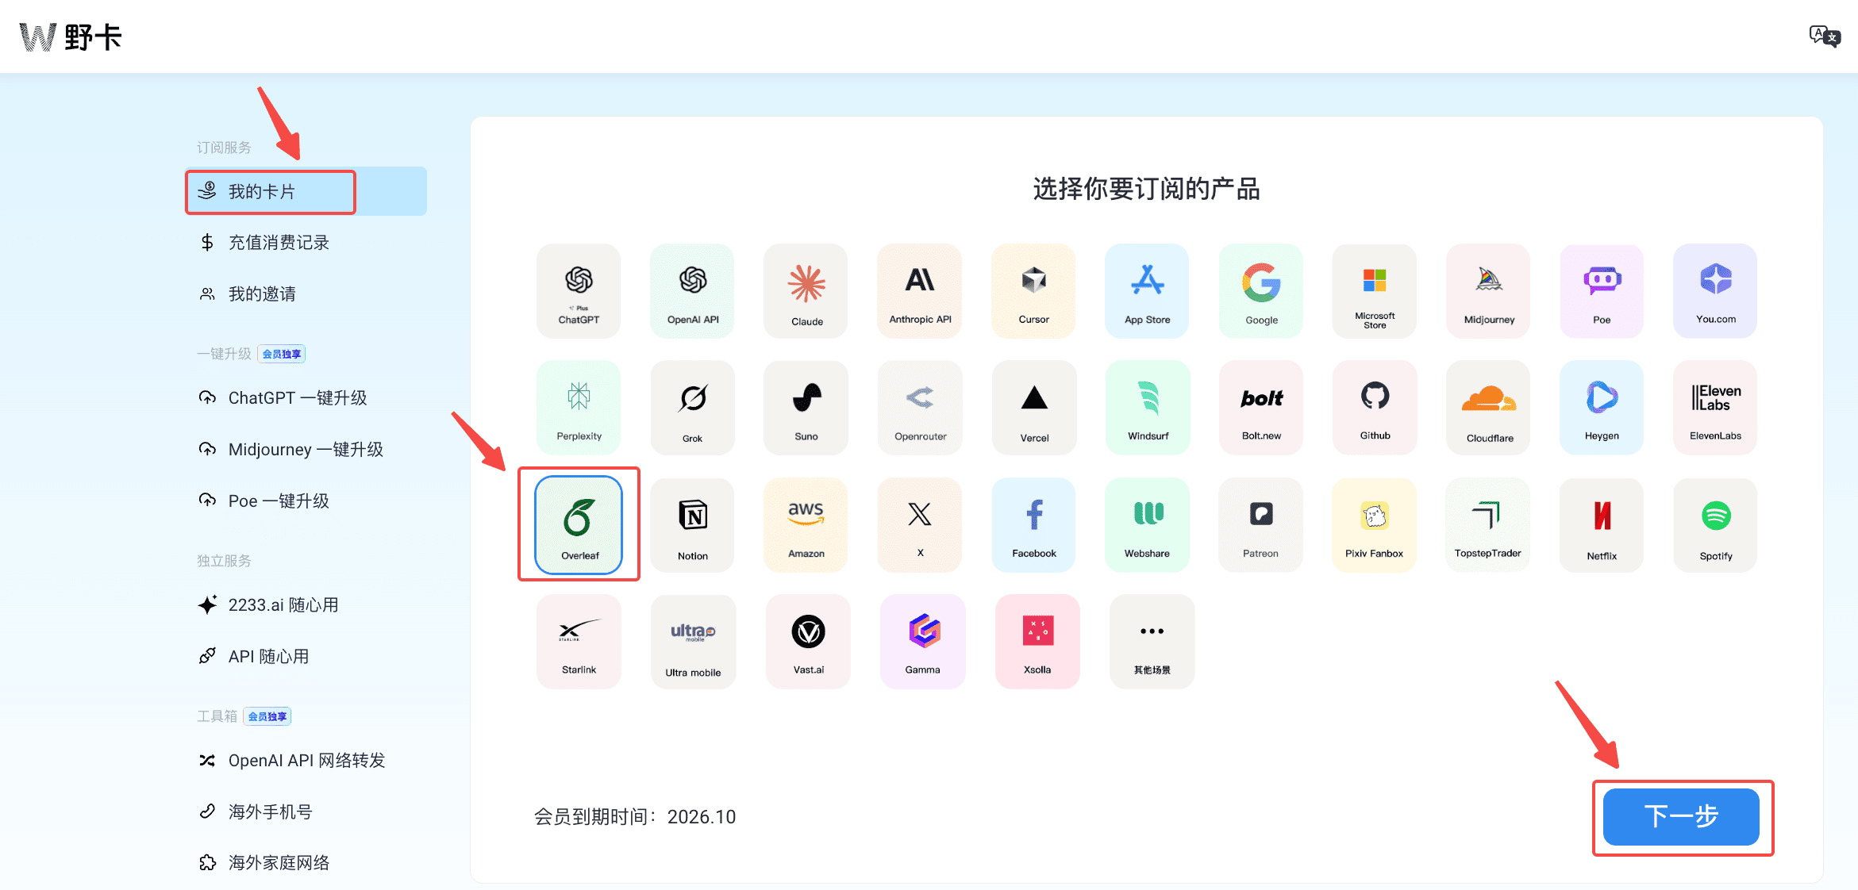Select the Webshare product card
The width and height of the screenshot is (1858, 890).
pos(1147,524)
